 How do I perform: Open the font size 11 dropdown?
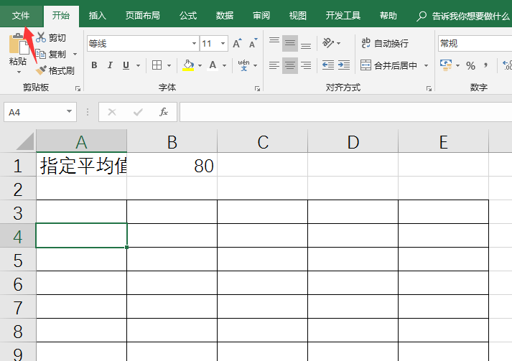pos(223,43)
